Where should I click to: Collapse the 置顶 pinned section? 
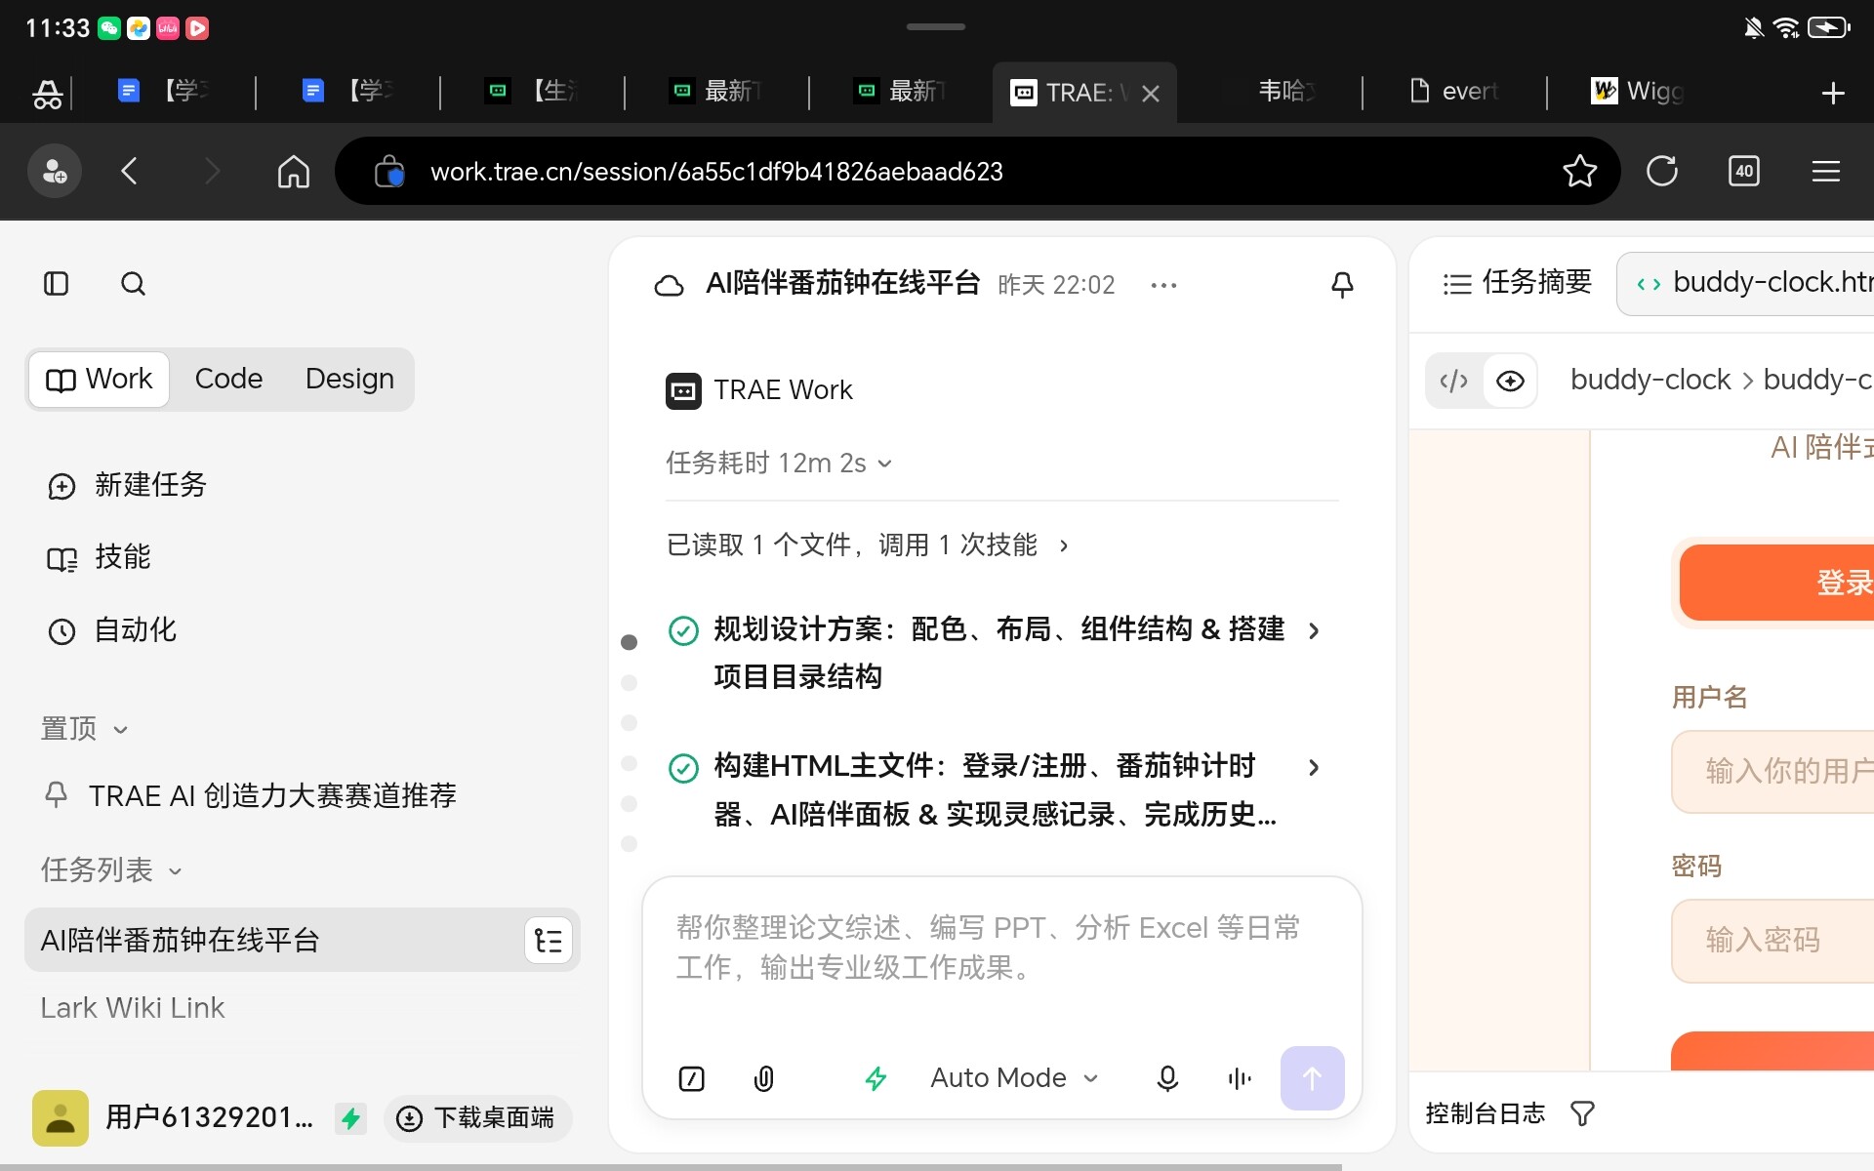[x=84, y=729]
